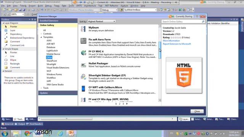Select the XNA Game Studio category
Viewport: 244px width, 137px height.
(55, 84)
